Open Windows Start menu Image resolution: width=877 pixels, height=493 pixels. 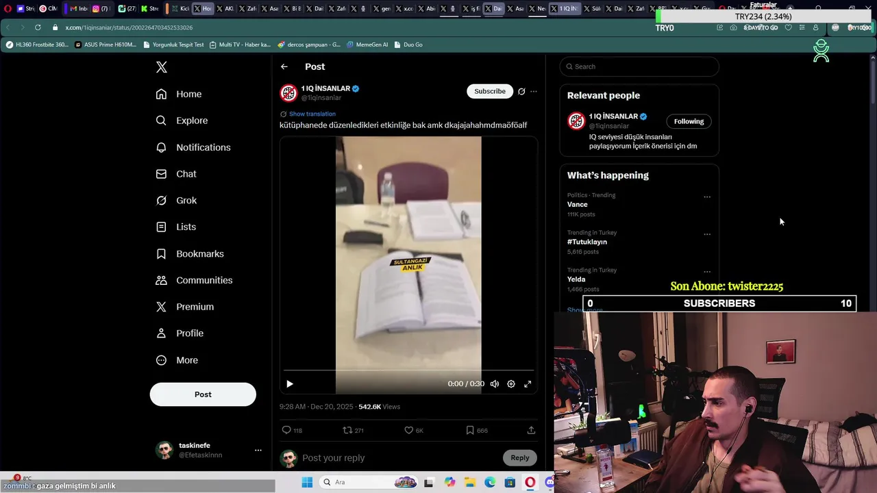pyautogui.click(x=307, y=482)
